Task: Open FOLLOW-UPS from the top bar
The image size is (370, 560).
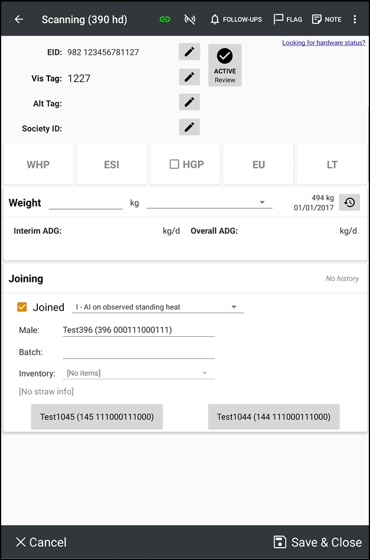Action: [236, 20]
